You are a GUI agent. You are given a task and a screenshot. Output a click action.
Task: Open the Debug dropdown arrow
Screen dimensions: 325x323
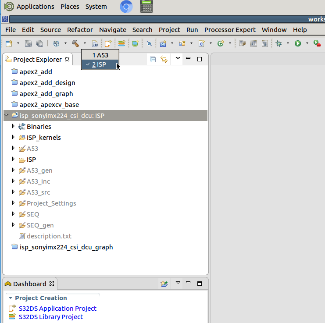(x=288, y=43)
